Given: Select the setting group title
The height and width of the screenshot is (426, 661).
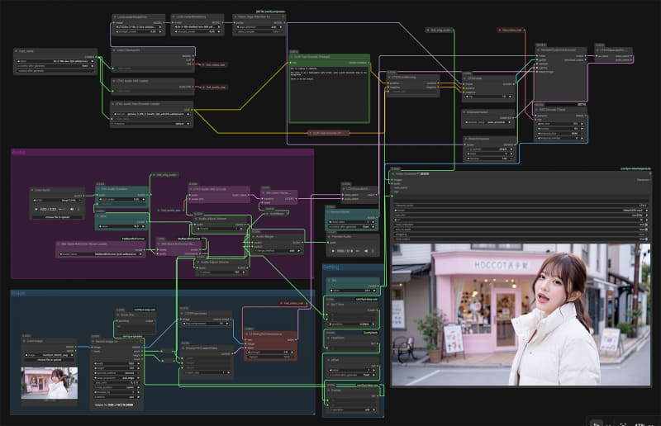Looking at the screenshot, I should click(x=331, y=267).
